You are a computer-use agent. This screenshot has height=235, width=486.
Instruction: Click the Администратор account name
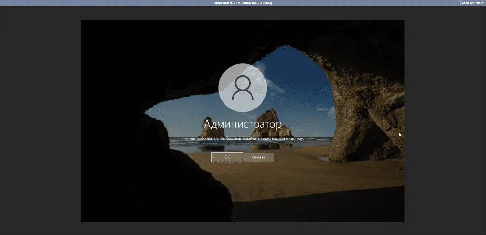coord(243,124)
